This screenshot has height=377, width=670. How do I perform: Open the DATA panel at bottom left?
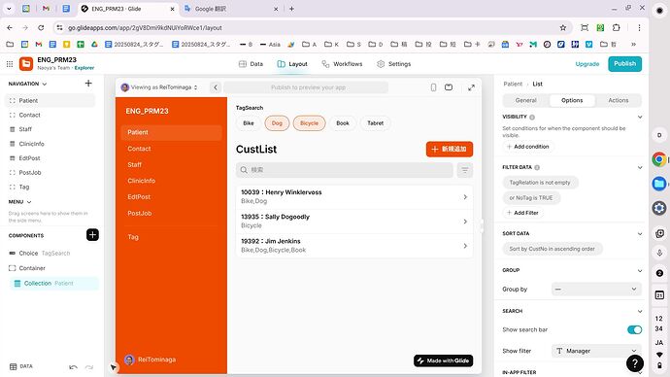point(21,366)
